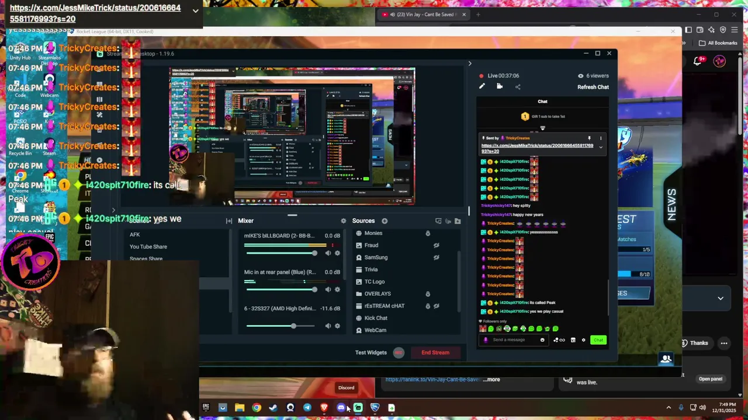This screenshot has height=420, width=748.
Task: Click the clip icon beside the pencil
Action: click(x=500, y=87)
